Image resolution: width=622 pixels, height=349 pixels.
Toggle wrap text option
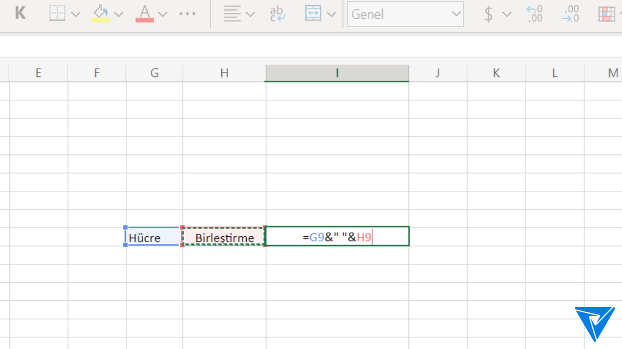coord(277,14)
